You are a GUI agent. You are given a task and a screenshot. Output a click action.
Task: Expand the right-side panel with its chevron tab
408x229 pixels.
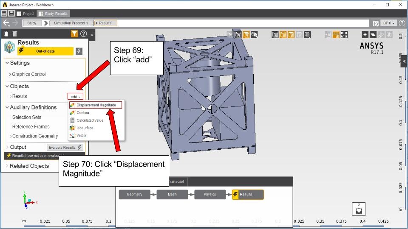(x=404, y=61)
